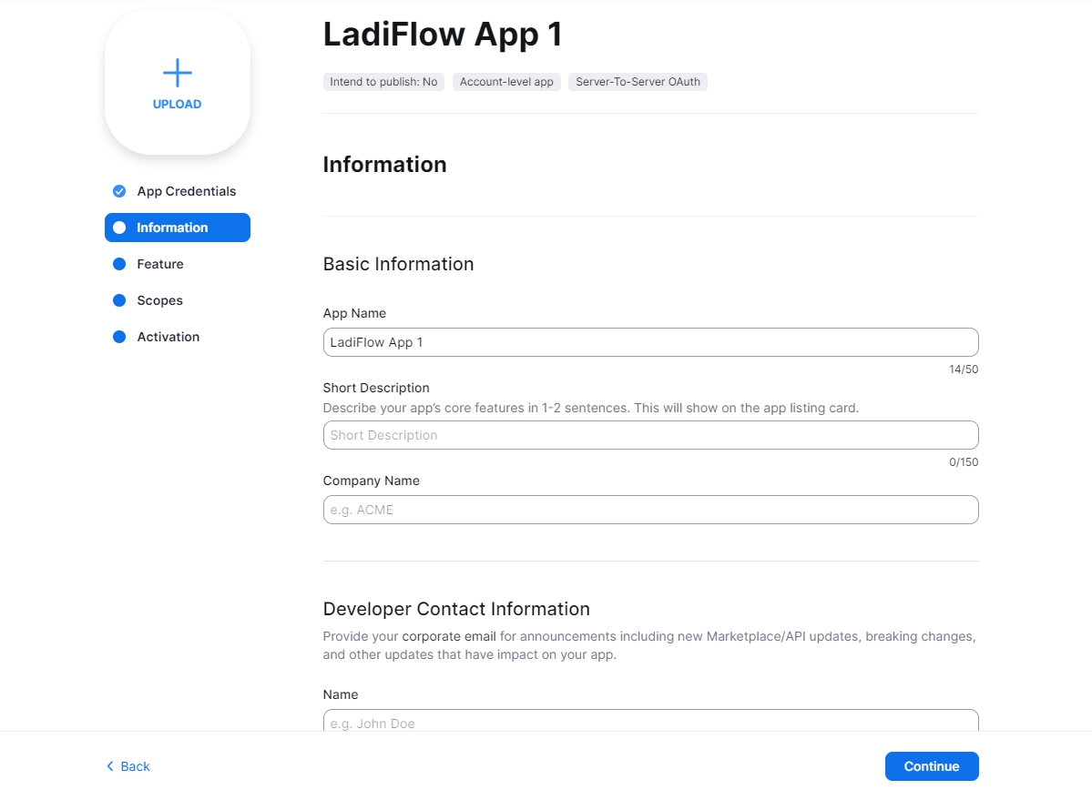This screenshot has height=800, width=1092.
Task: Jump to the Activation step
Action: point(168,337)
